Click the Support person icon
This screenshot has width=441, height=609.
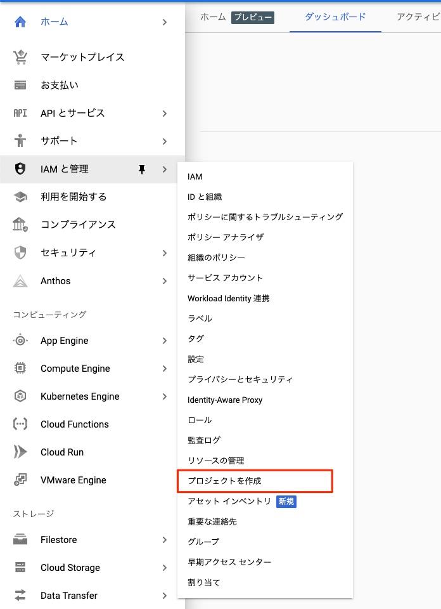20,141
